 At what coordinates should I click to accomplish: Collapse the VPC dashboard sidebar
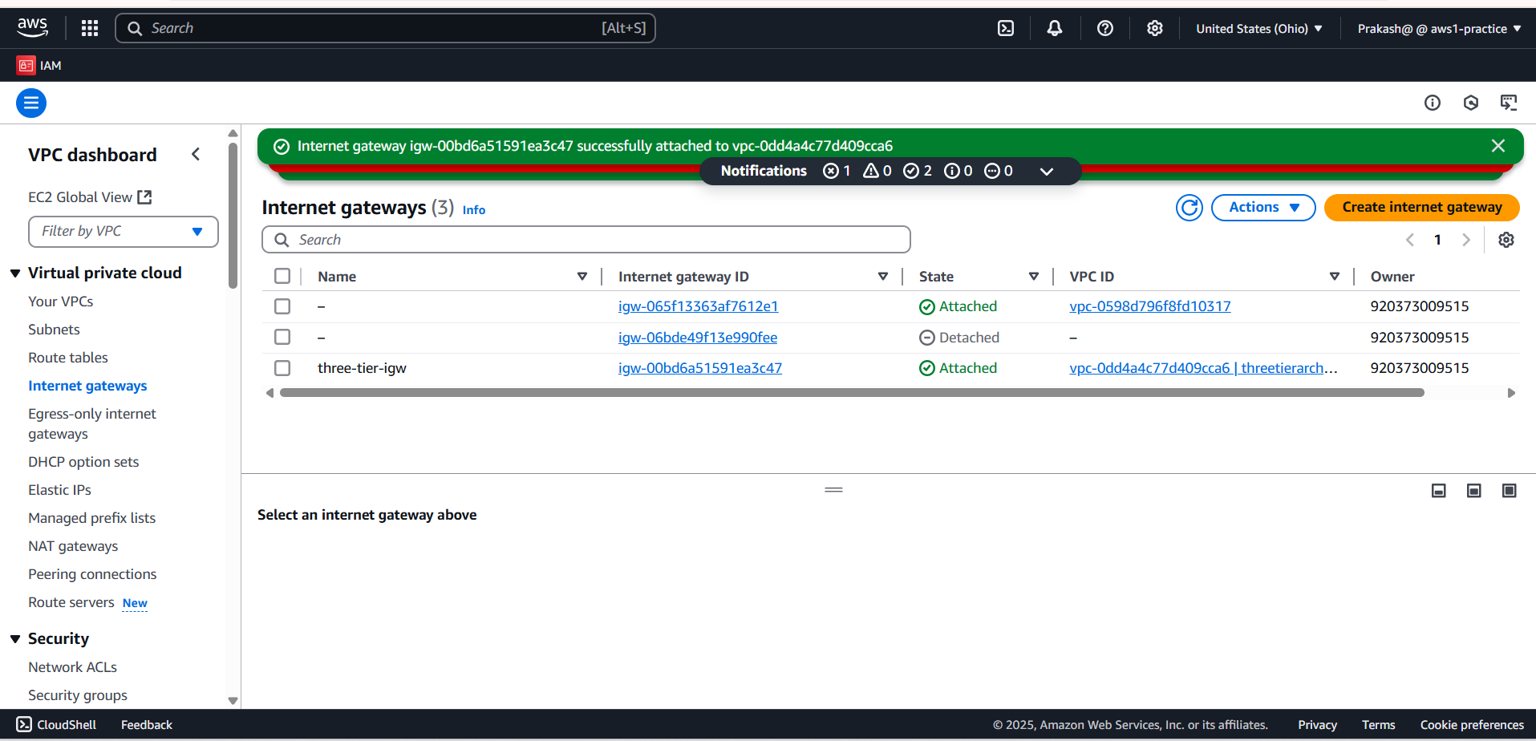pos(196,154)
